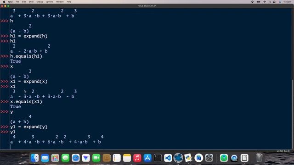Click the Siri icon in menu bar
The image size is (294, 165).
[x=280, y=2]
